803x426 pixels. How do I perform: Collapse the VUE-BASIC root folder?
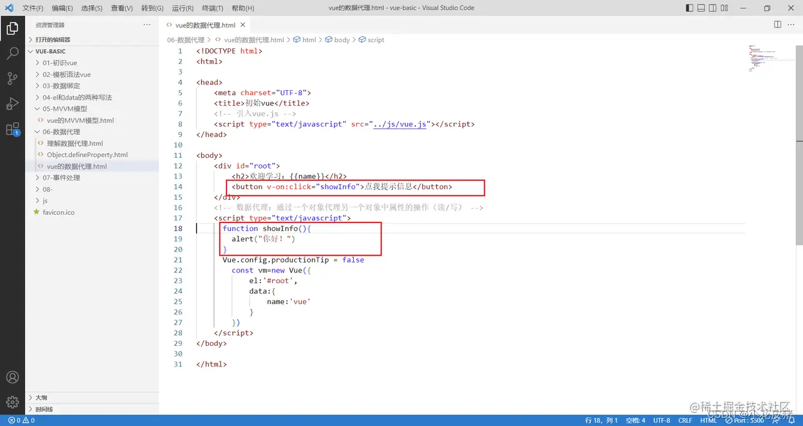point(92,51)
